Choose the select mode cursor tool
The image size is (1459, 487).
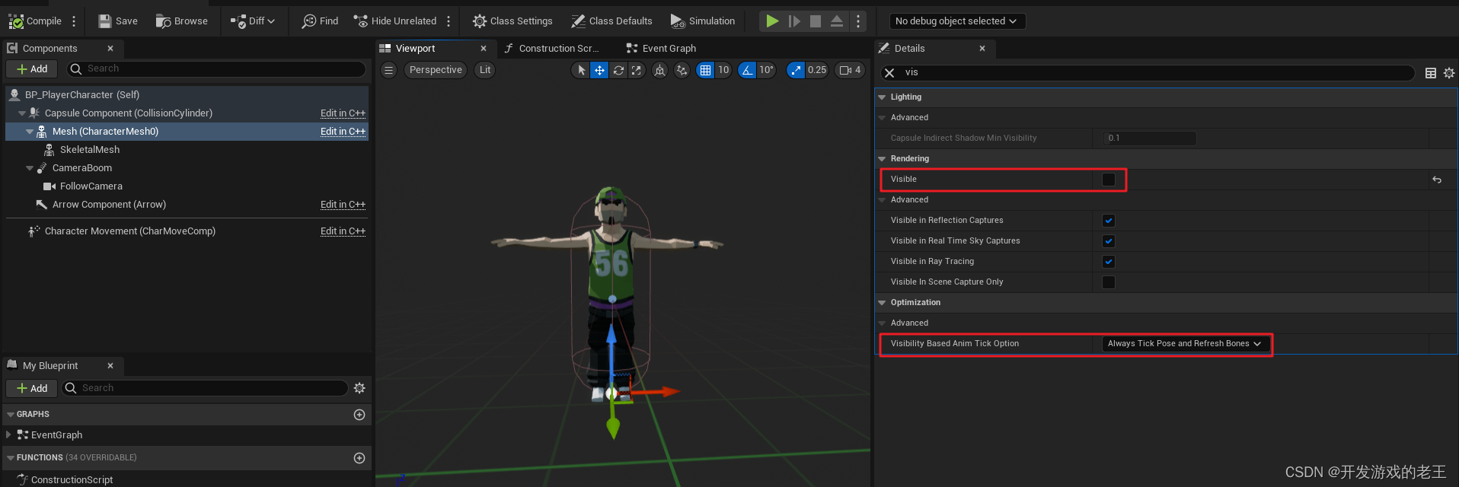[581, 70]
